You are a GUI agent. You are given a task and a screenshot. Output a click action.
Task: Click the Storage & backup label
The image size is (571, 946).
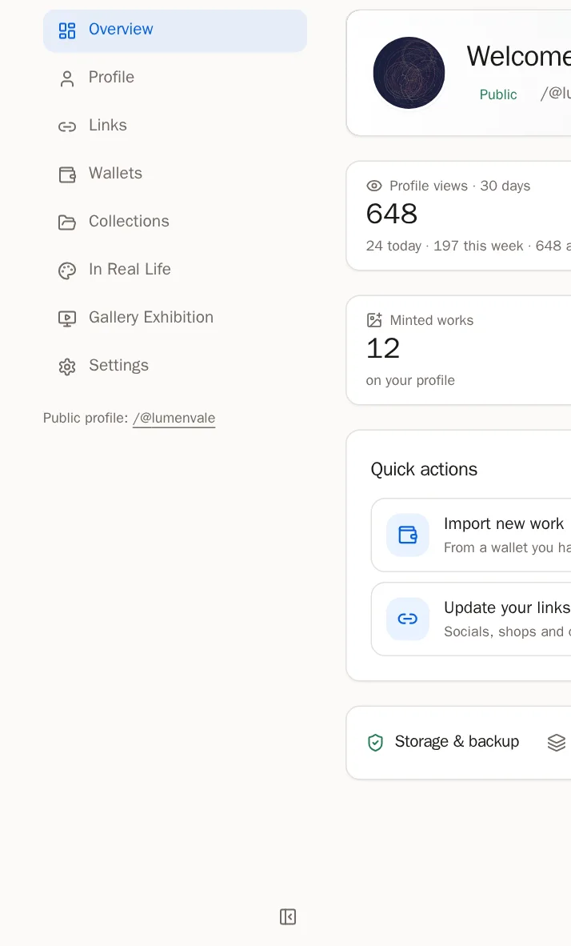457,741
